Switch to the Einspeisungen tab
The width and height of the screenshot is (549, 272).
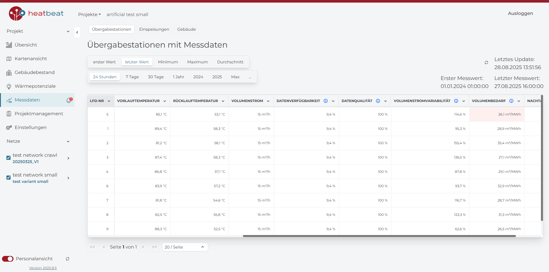pyautogui.click(x=154, y=29)
